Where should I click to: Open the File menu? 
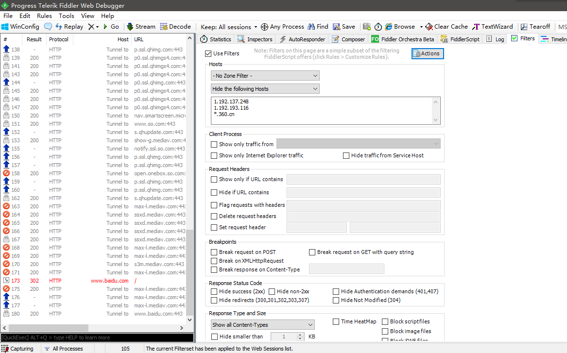[x=8, y=16]
